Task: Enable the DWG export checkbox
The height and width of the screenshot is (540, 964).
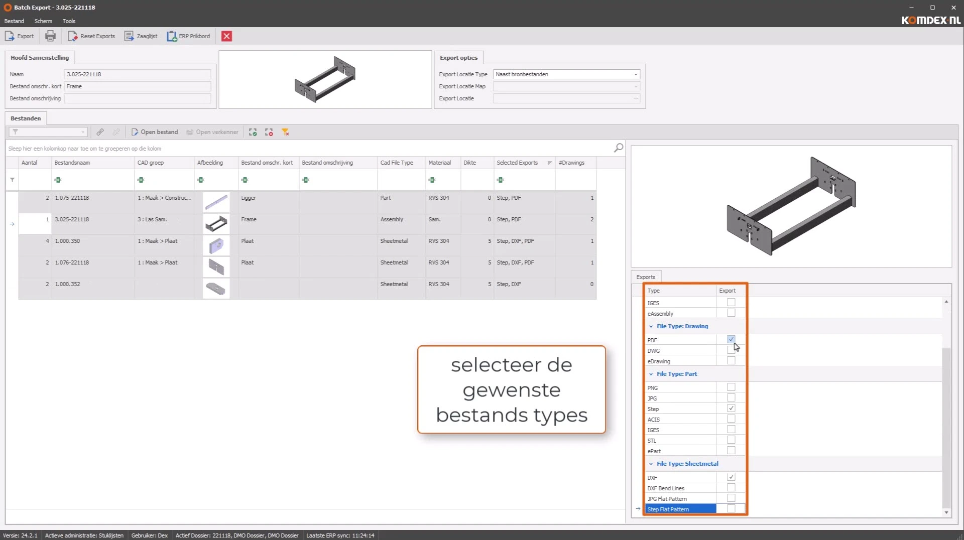Action: click(x=731, y=350)
